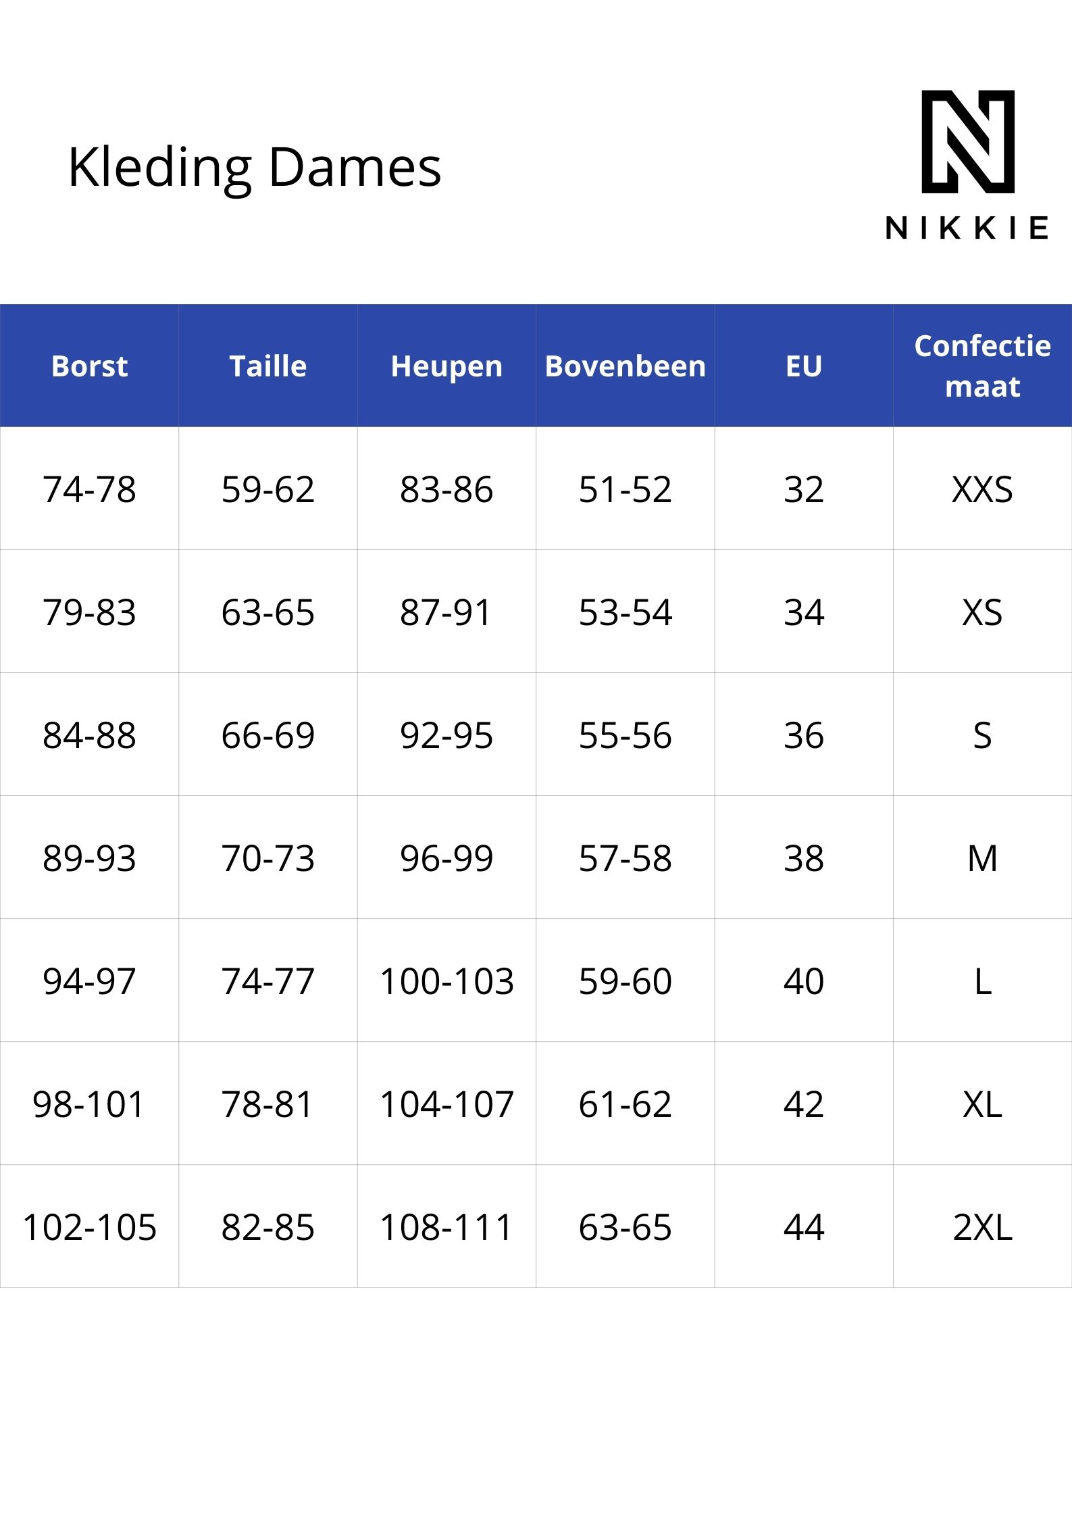Select the Bovenbeen column header
The width and height of the screenshot is (1072, 1517).
coord(626,366)
